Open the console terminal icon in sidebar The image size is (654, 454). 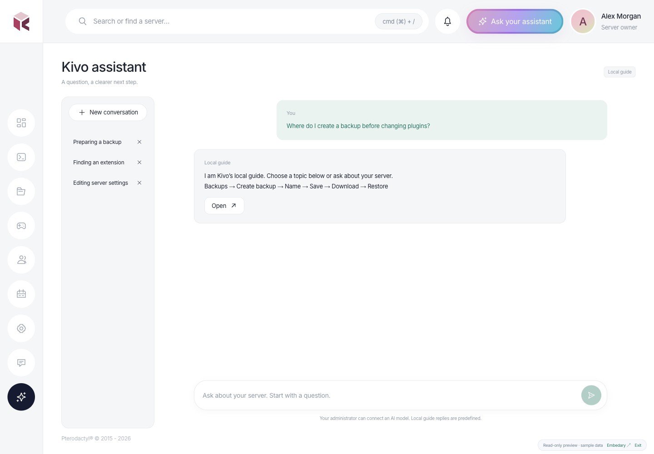point(21,157)
